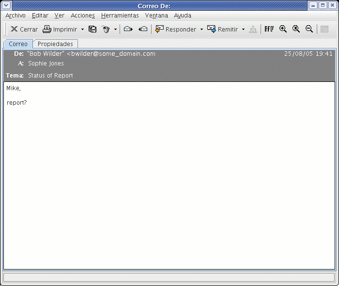Open the Herramientas menu
Viewport: 339px width, 286px height.
point(120,16)
